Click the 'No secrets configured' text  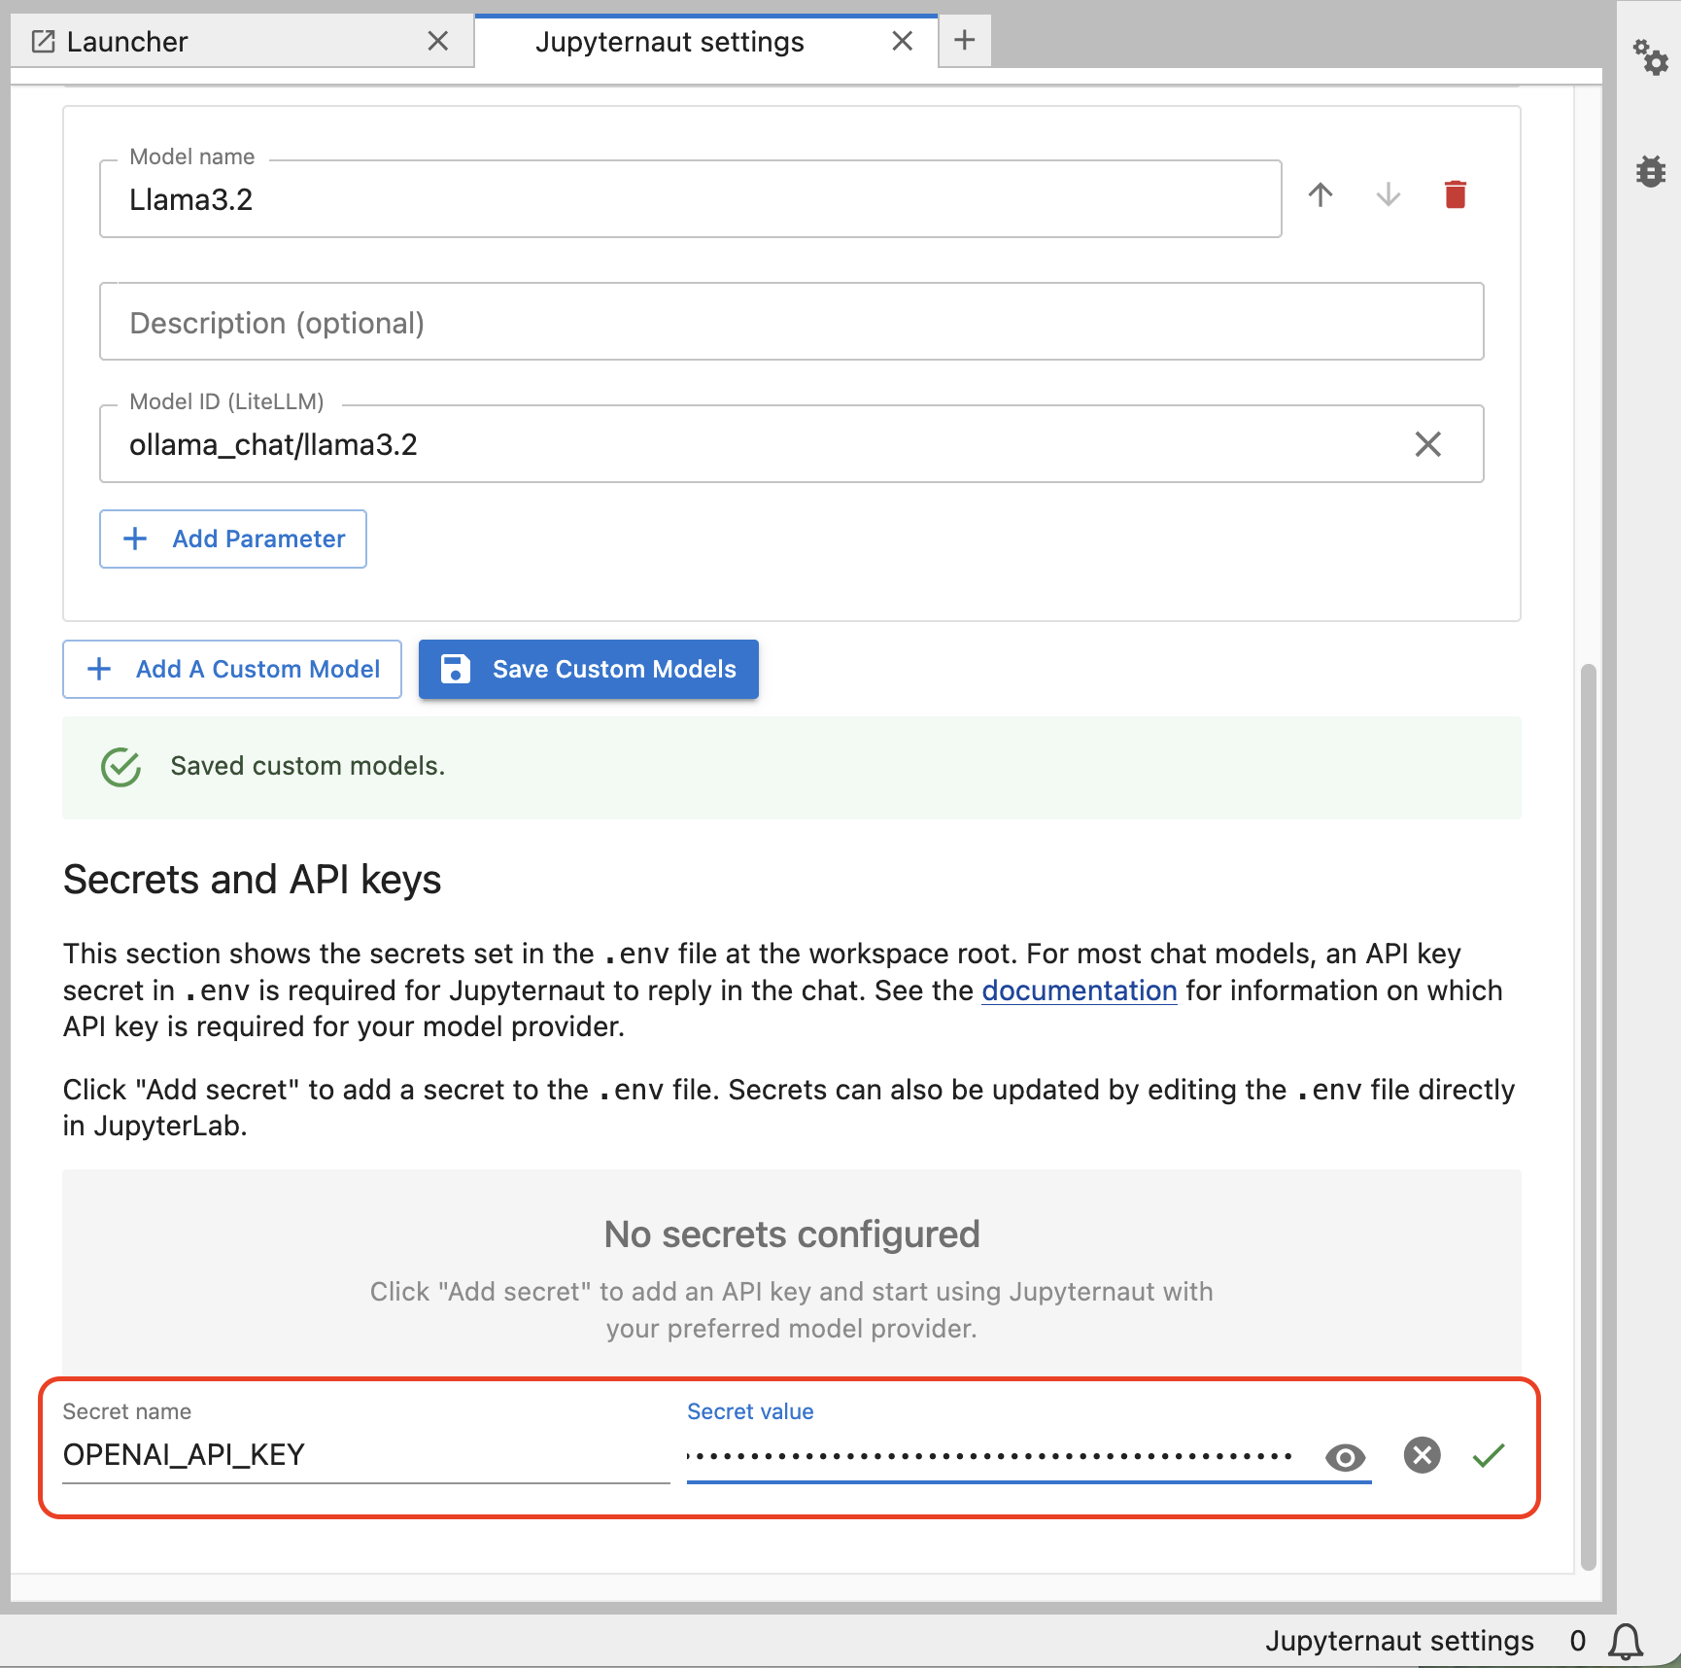click(791, 1234)
